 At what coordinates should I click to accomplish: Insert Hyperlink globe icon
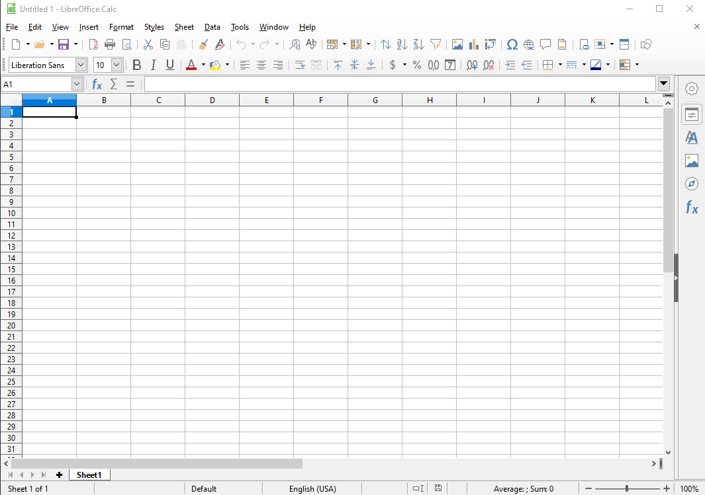(x=529, y=44)
